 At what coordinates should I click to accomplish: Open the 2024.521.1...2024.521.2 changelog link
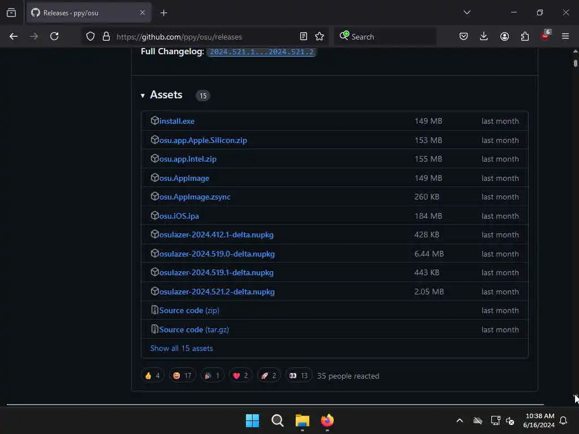[x=261, y=52]
